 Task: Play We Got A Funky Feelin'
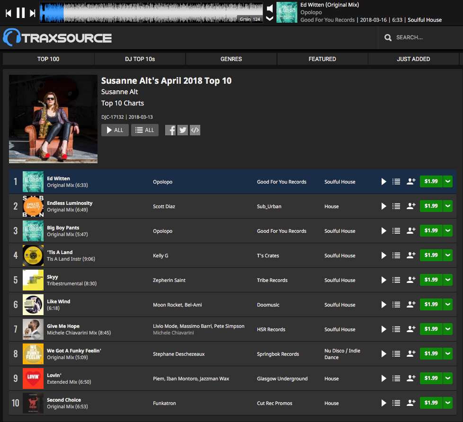(x=383, y=353)
